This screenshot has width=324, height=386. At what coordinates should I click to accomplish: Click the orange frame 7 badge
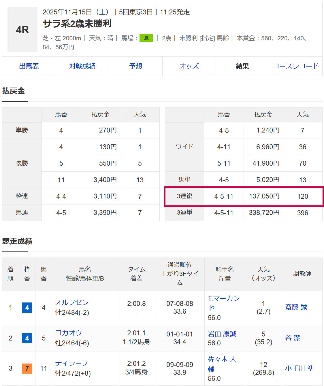(x=27, y=368)
